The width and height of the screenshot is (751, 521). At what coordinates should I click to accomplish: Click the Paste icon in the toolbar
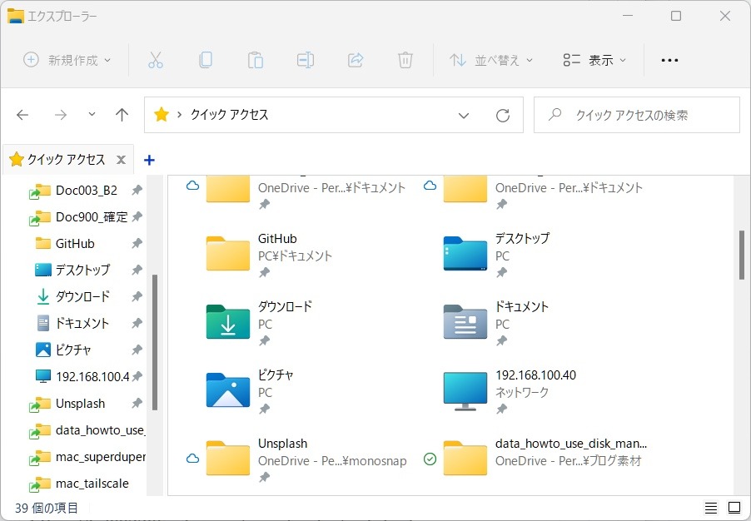click(x=255, y=59)
